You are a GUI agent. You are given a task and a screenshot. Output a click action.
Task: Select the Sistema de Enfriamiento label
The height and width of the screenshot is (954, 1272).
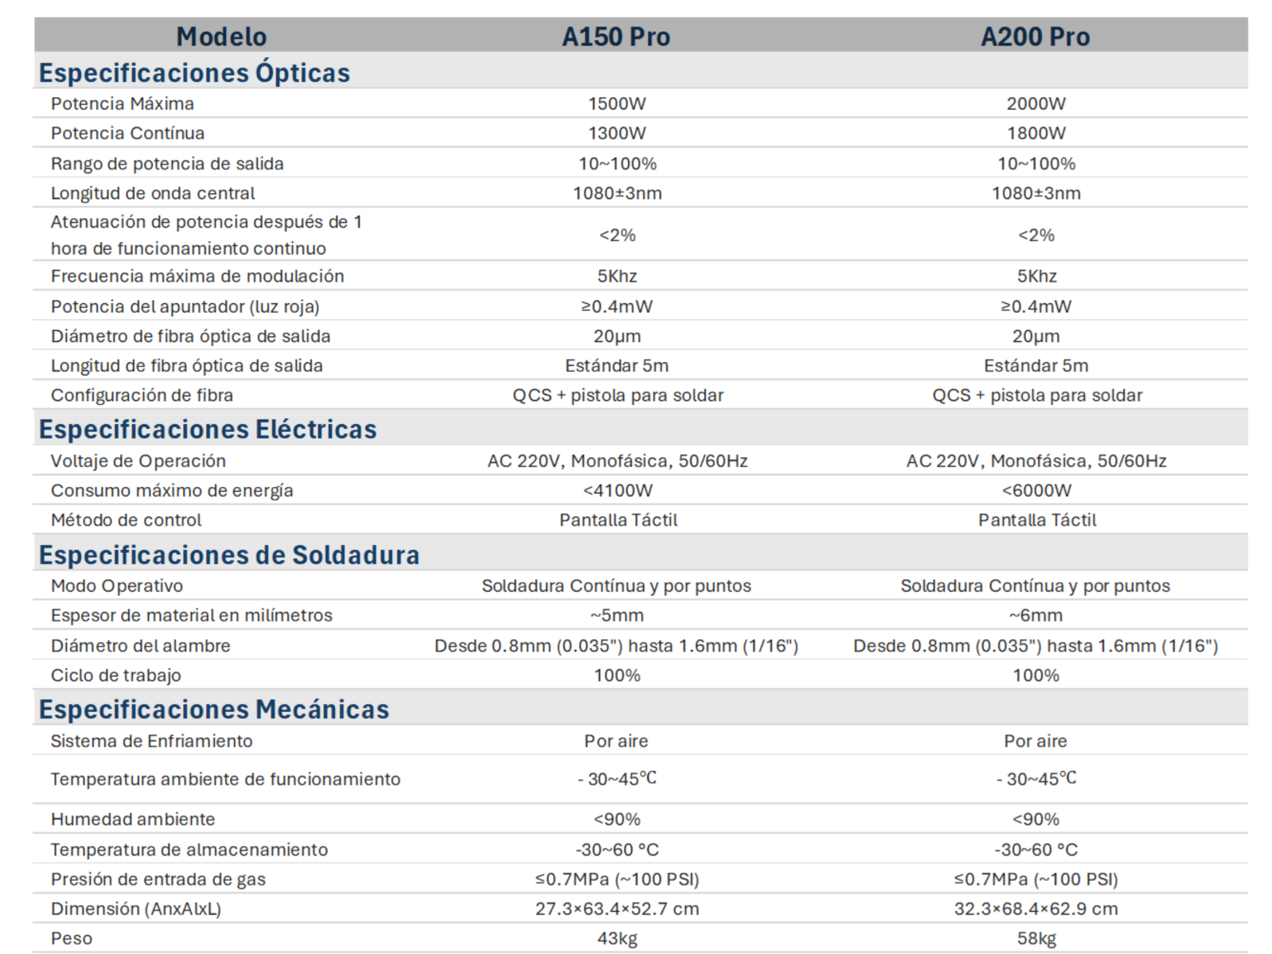pos(151,741)
